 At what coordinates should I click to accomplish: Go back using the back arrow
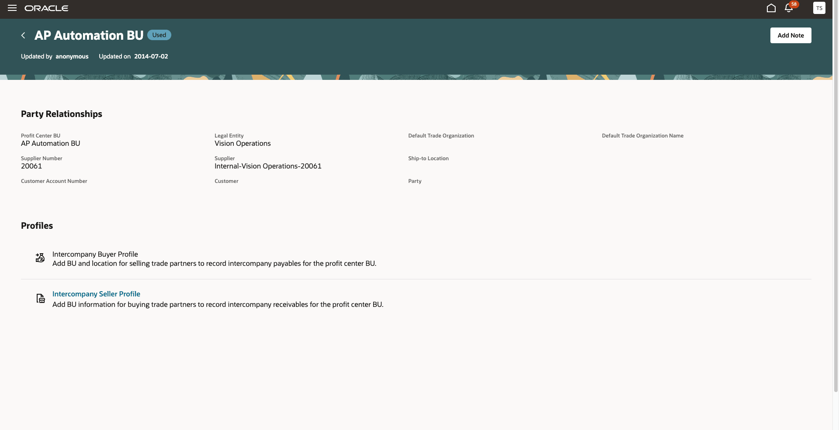pos(23,35)
